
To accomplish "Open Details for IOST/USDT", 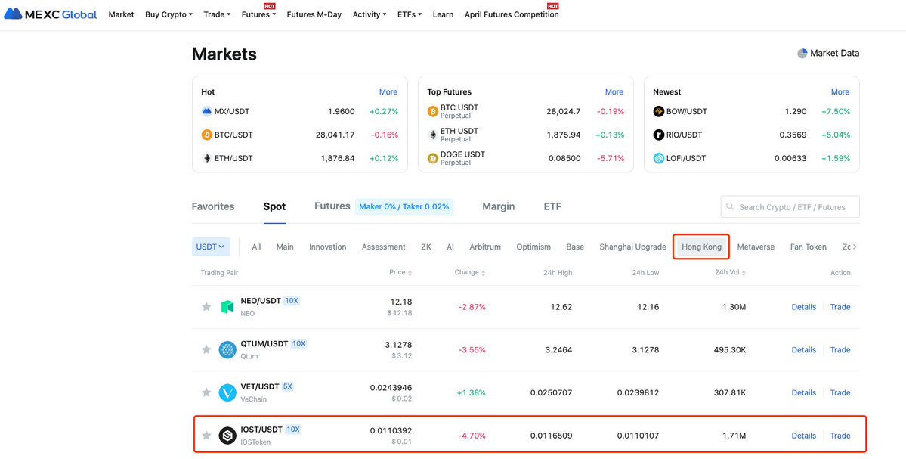I will [x=804, y=436].
